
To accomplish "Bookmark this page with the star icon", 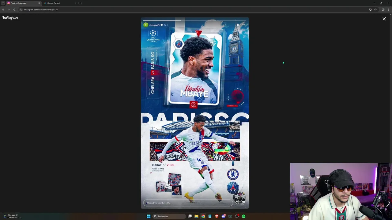I will (375, 9).
